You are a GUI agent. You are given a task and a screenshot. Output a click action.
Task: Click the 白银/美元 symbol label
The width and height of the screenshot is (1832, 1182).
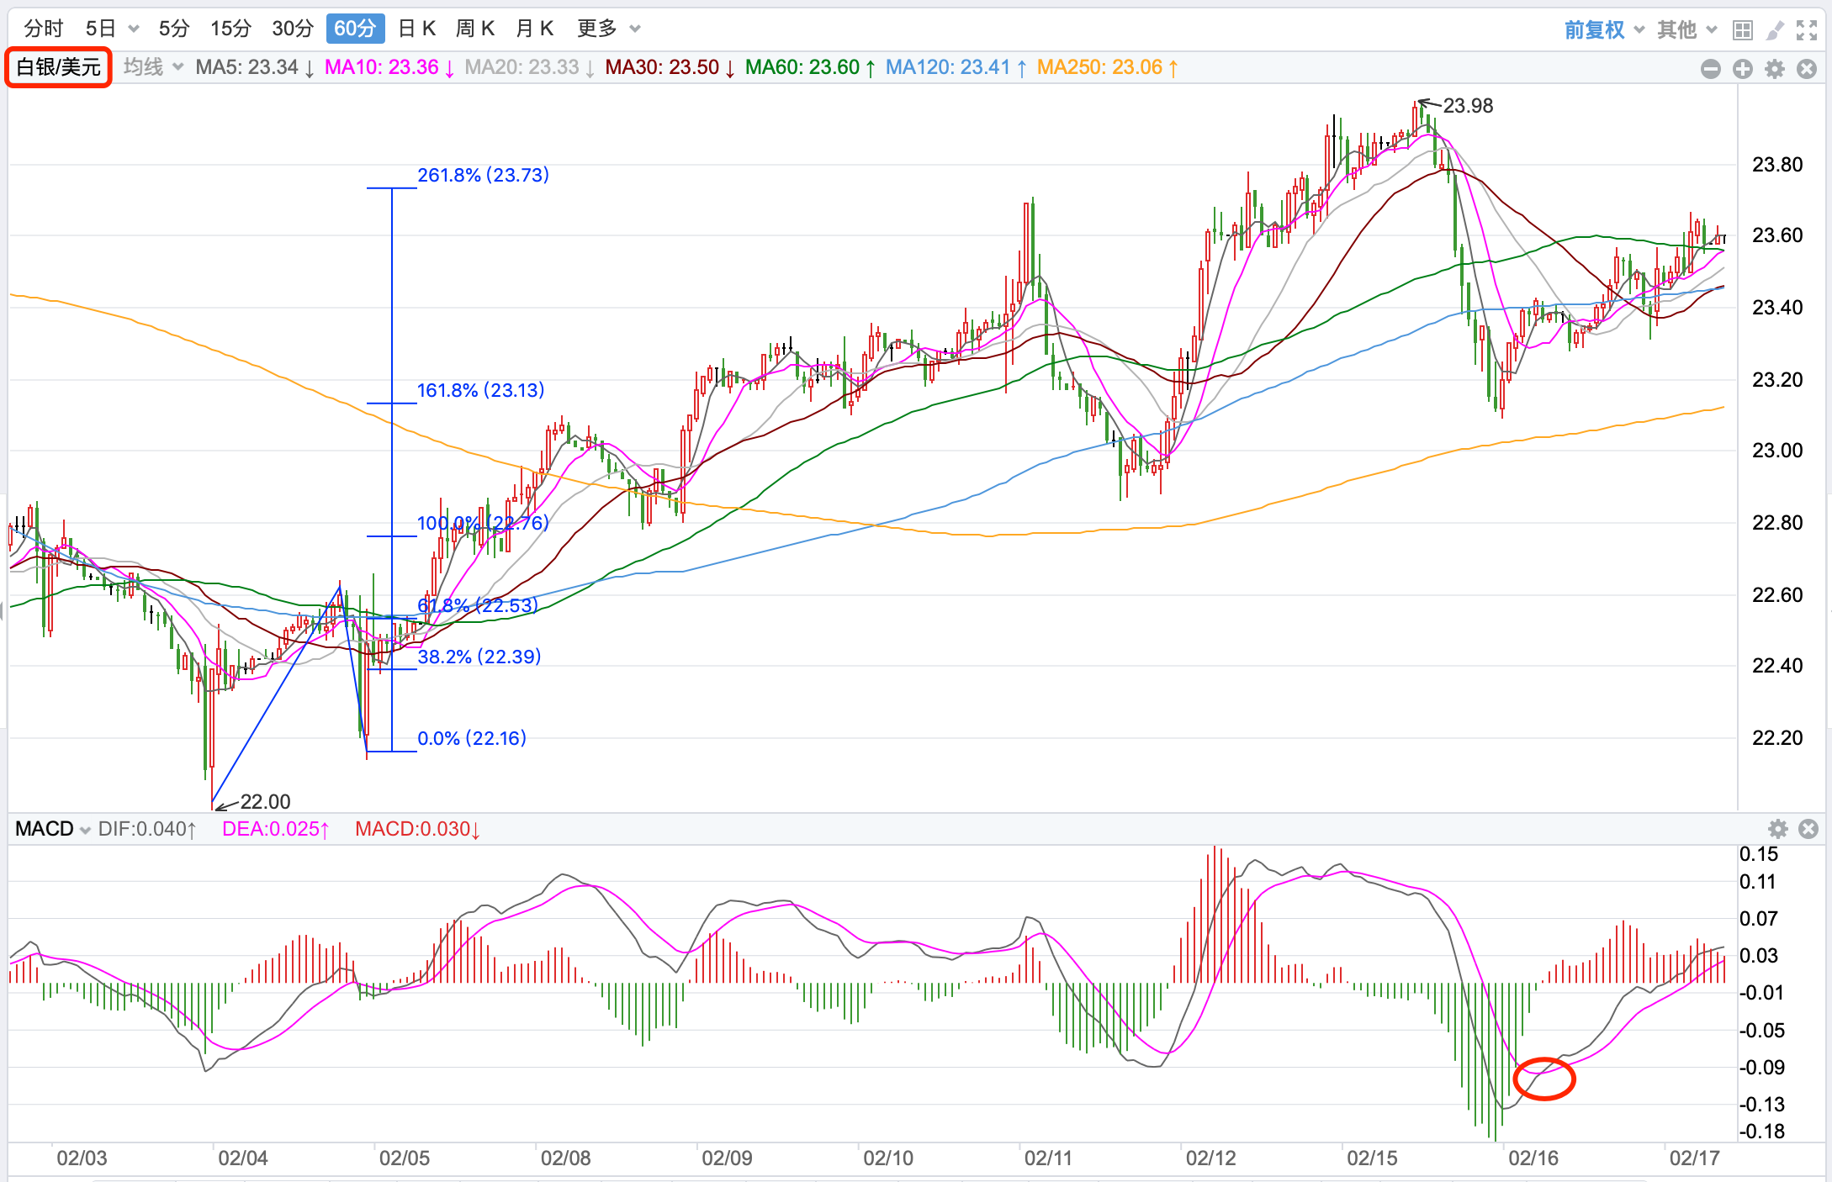click(x=59, y=67)
